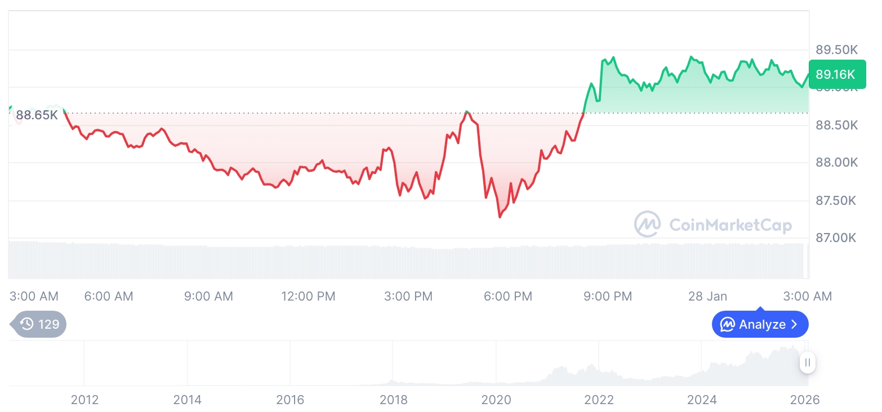
Task: Jump to 2022 on the mini timeline
Action: pos(599,400)
